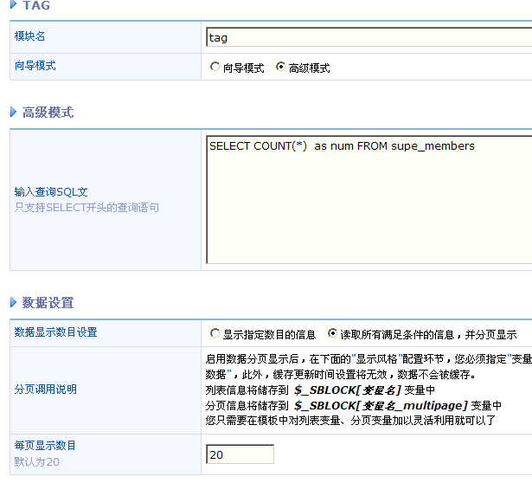Click the triangle icon beside 高级模式 heading

(13, 112)
